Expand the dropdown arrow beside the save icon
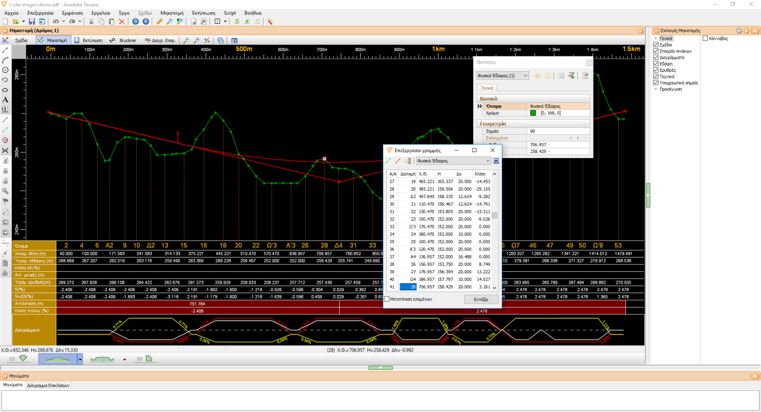 tap(23, 21)
